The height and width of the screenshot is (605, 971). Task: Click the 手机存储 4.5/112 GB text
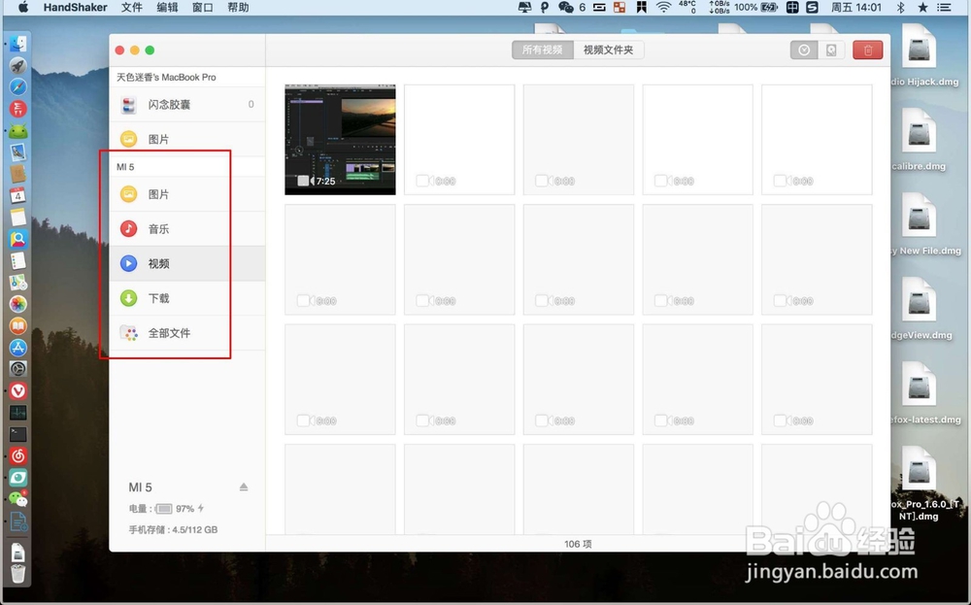(173, 529)
